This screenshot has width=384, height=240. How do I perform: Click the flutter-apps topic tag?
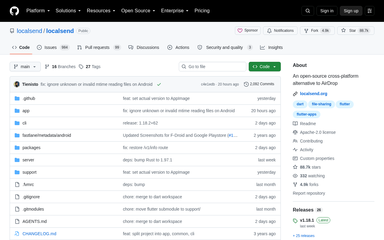coord(307,114)
